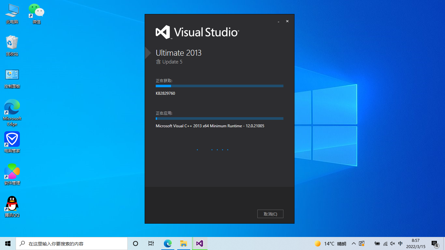
Task: Open the 微信 desktop shortcut
Action: point(36,14)
